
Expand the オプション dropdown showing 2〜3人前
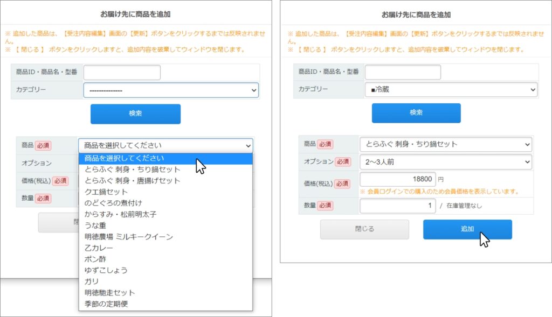[x=445, y=162]
